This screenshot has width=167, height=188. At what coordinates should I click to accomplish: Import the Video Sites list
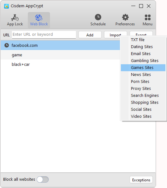143,116
